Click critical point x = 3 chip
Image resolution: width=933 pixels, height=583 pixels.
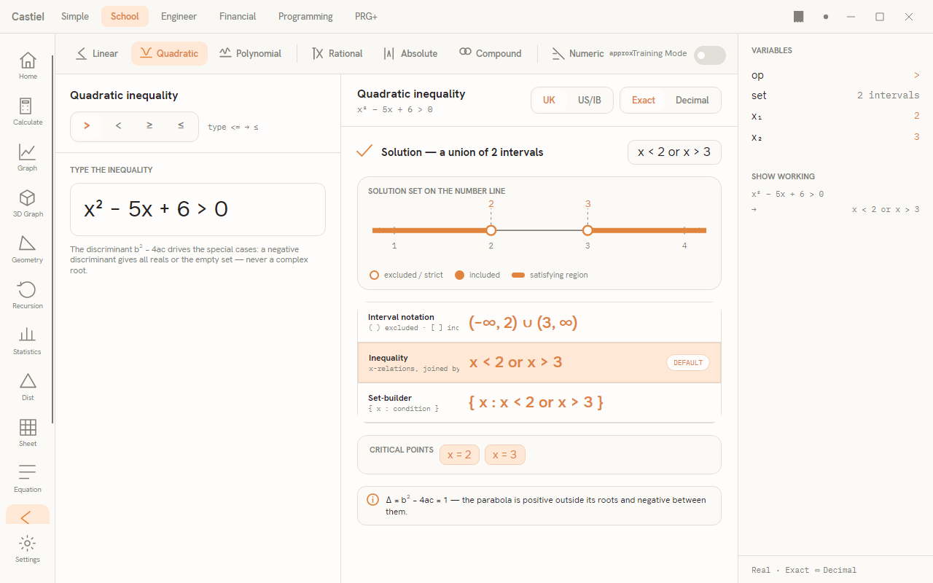pos(505,455)
